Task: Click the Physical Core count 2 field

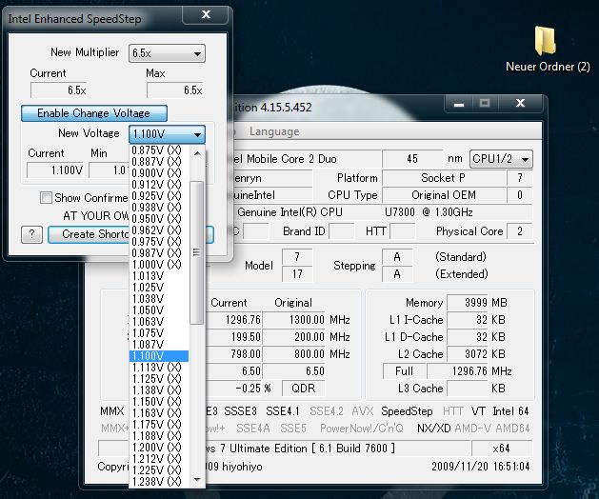Action: point(520,231)
